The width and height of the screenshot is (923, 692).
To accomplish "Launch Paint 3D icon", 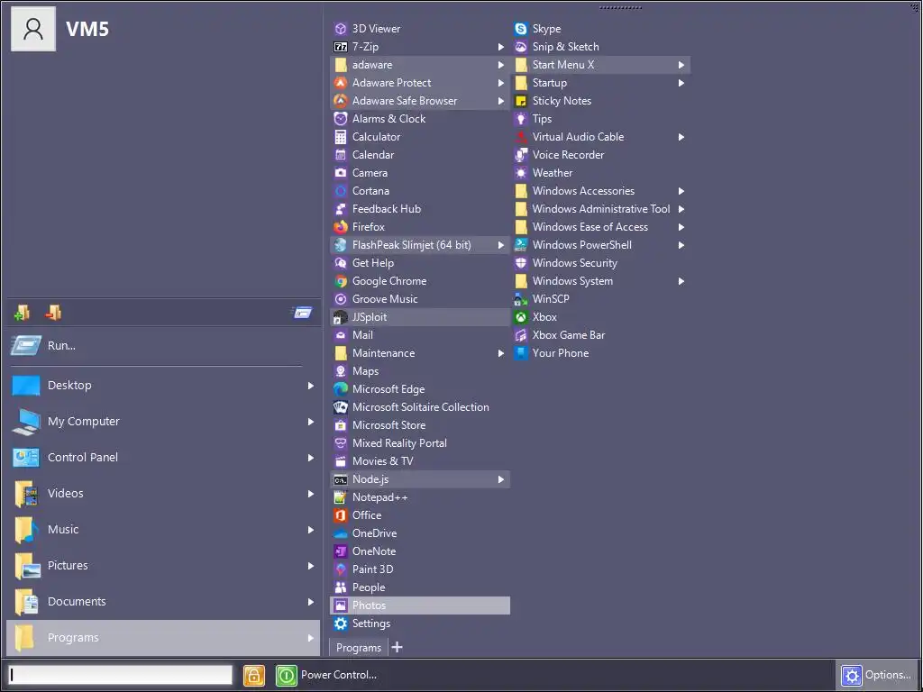I will tap(340, 569).
